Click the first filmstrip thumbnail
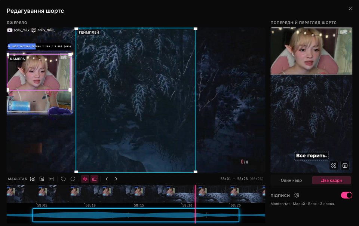This screenshot has height=226, width=359. (x=22, y=194)
